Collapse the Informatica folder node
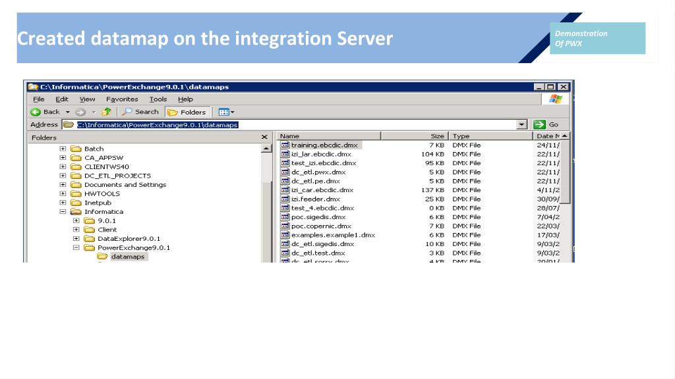The width and height of the screenshot is (675, 379). 63,212
